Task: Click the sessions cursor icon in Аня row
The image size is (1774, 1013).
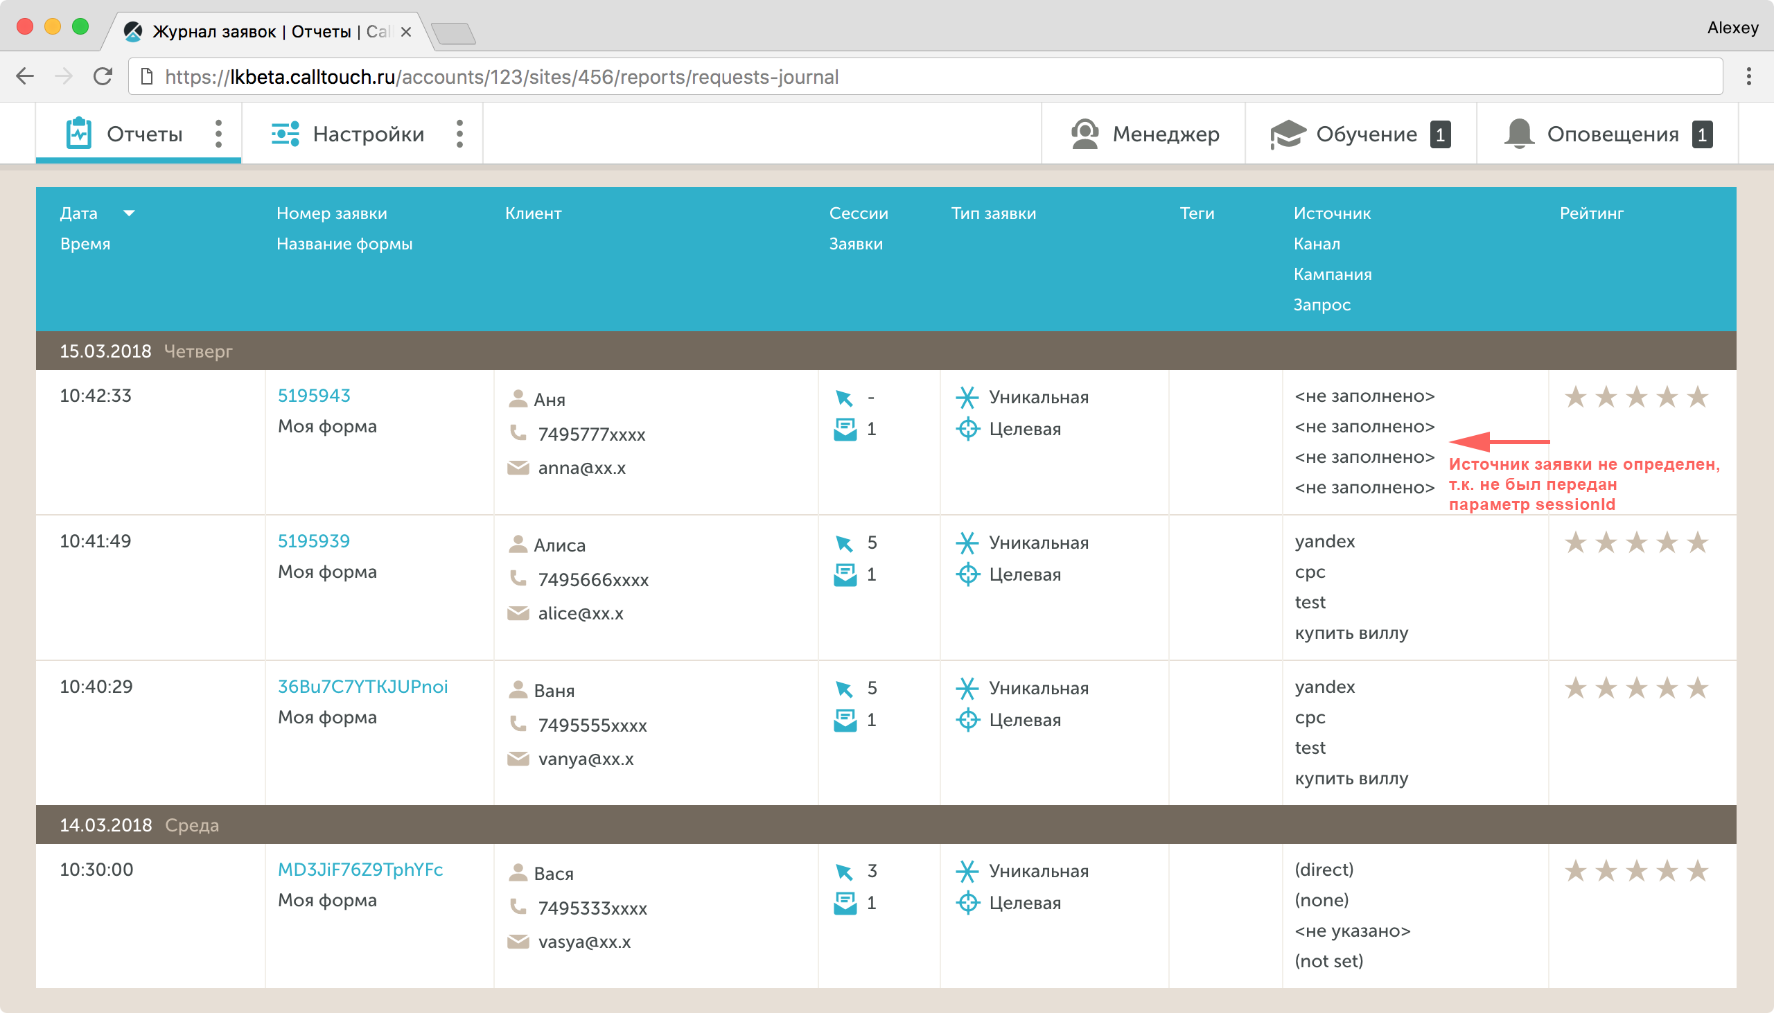Action: [x=844, y=398]
